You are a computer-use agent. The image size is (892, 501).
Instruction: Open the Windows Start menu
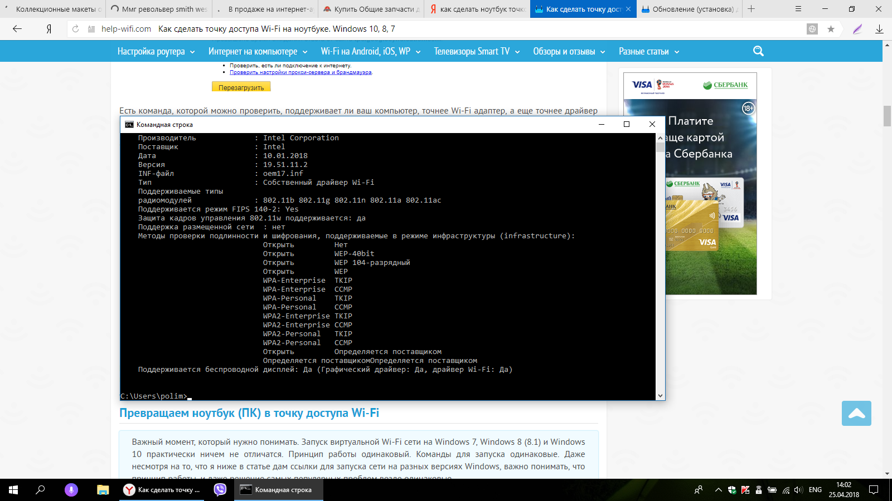(x=13, y=490)
